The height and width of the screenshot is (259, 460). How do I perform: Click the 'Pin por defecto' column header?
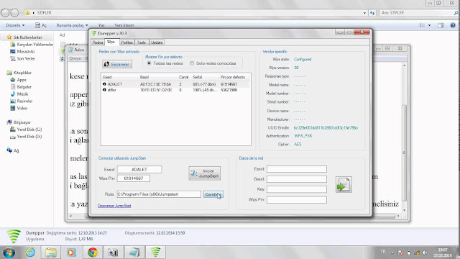234,77
